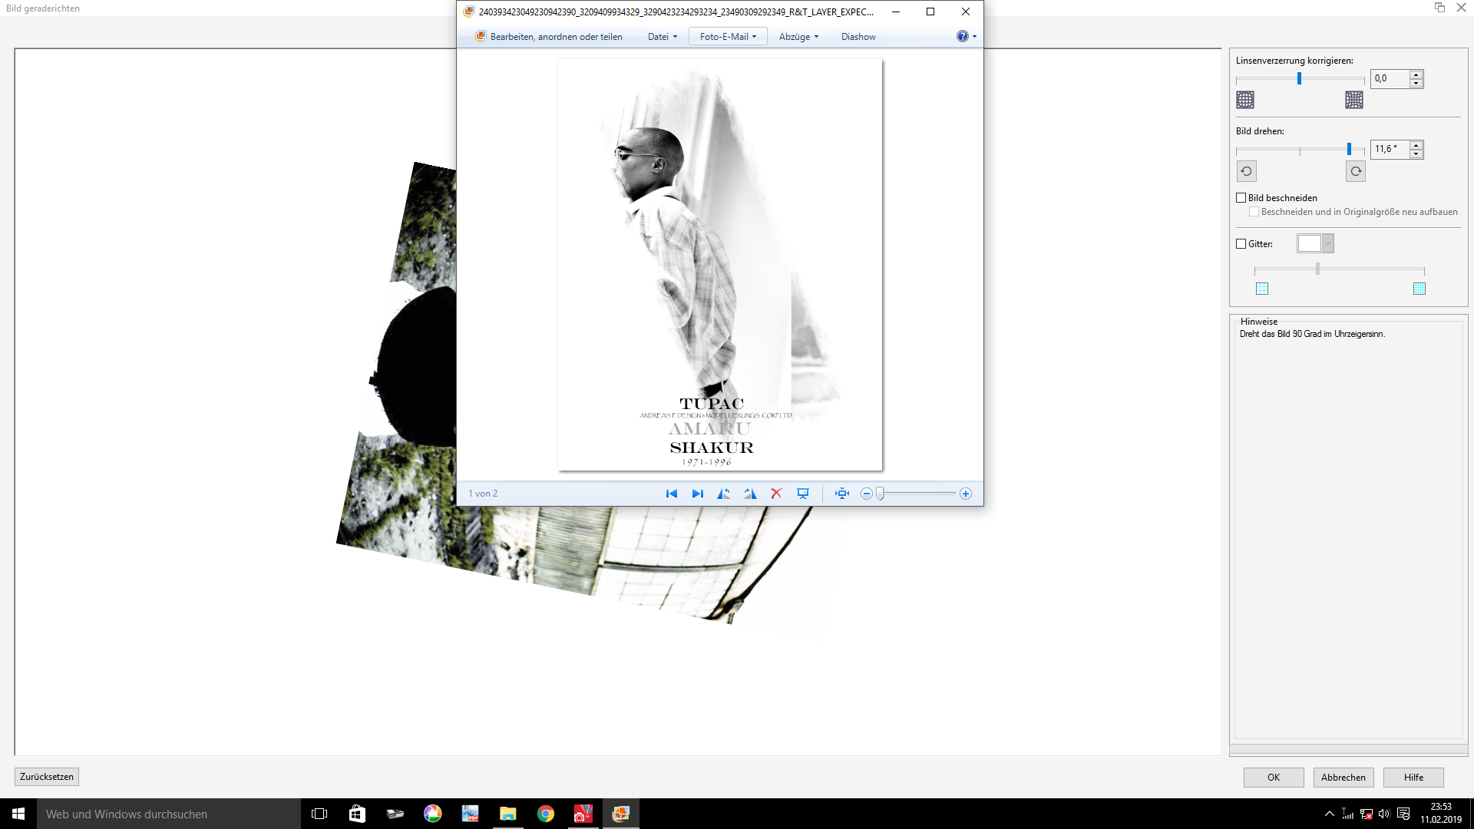Click barrel distortion icon under lens slider
The width and height of the screenshot is (1474, 829).
[1245, 100]
